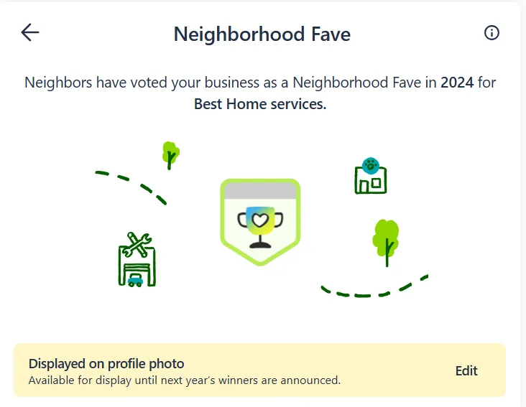Click the Neighborhood Fave page title
Image resolution: width=526 pixels, height=407 pixels.
(262, 34)
